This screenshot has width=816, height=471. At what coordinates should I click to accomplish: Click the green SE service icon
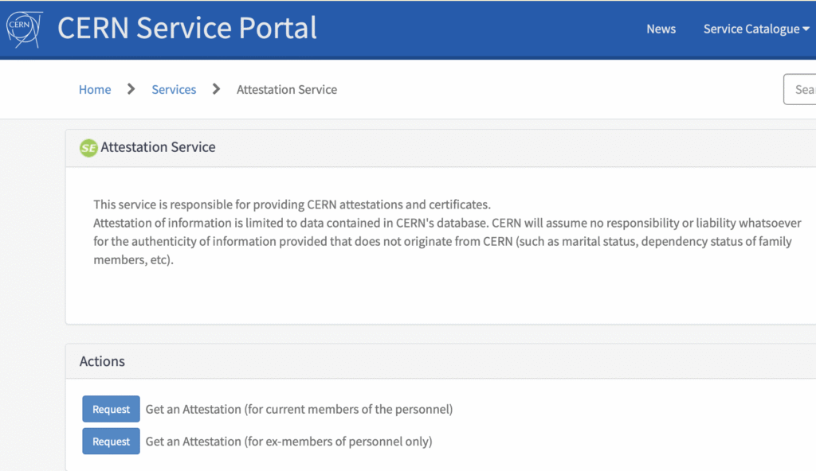point(88,148)
